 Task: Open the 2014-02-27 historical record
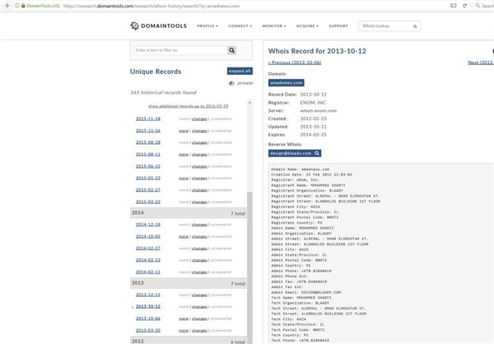pos(147,249)
